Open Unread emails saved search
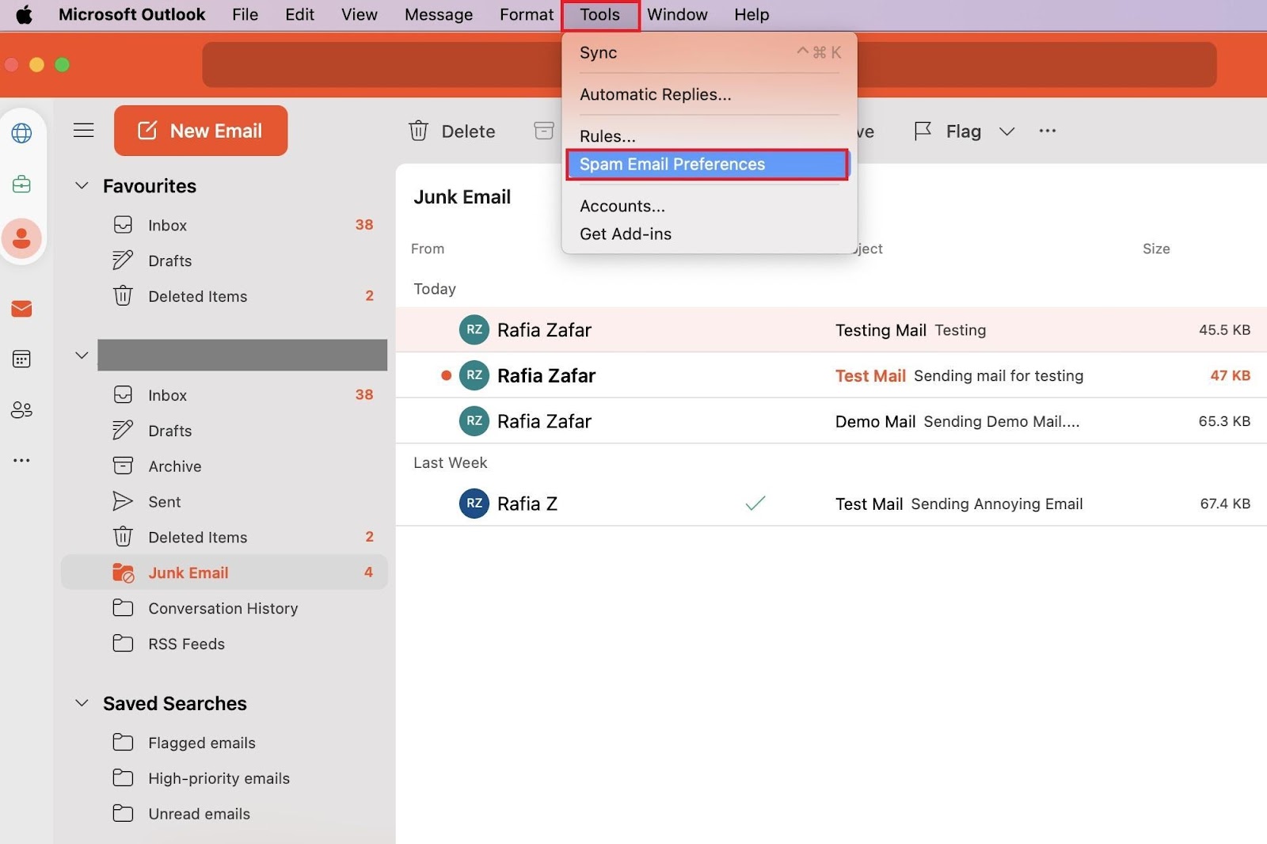This screenshot has width=1267, height=844. pyautogui.click(x=224, y=814)
